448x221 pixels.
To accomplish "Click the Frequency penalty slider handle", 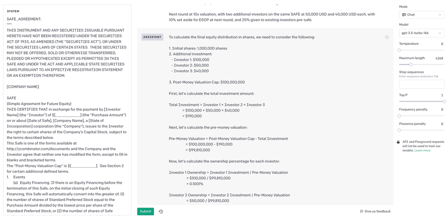I will coord(399,116).
